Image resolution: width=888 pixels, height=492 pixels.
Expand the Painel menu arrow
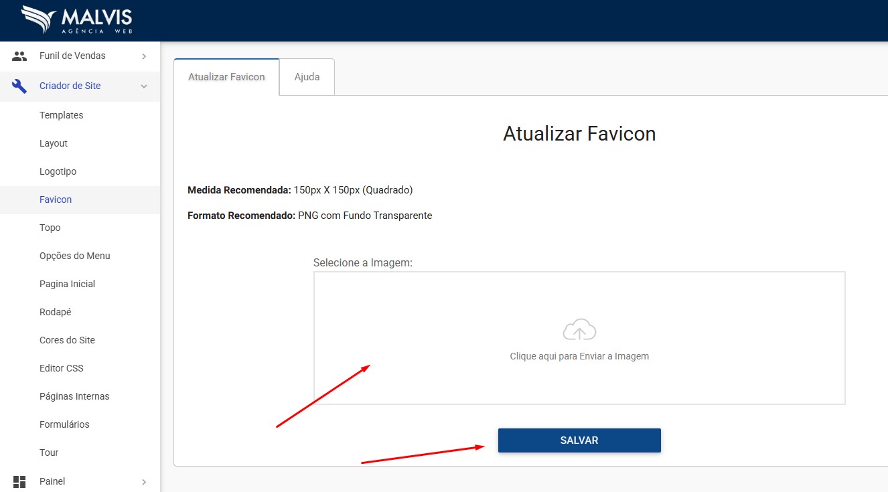click(144, 481)
